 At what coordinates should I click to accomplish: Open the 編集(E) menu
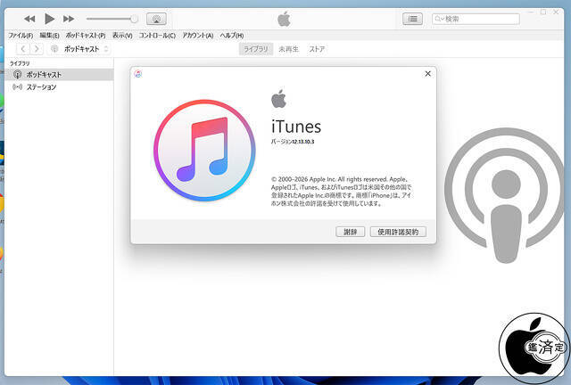pyautogui.click(x=49, y=35)
